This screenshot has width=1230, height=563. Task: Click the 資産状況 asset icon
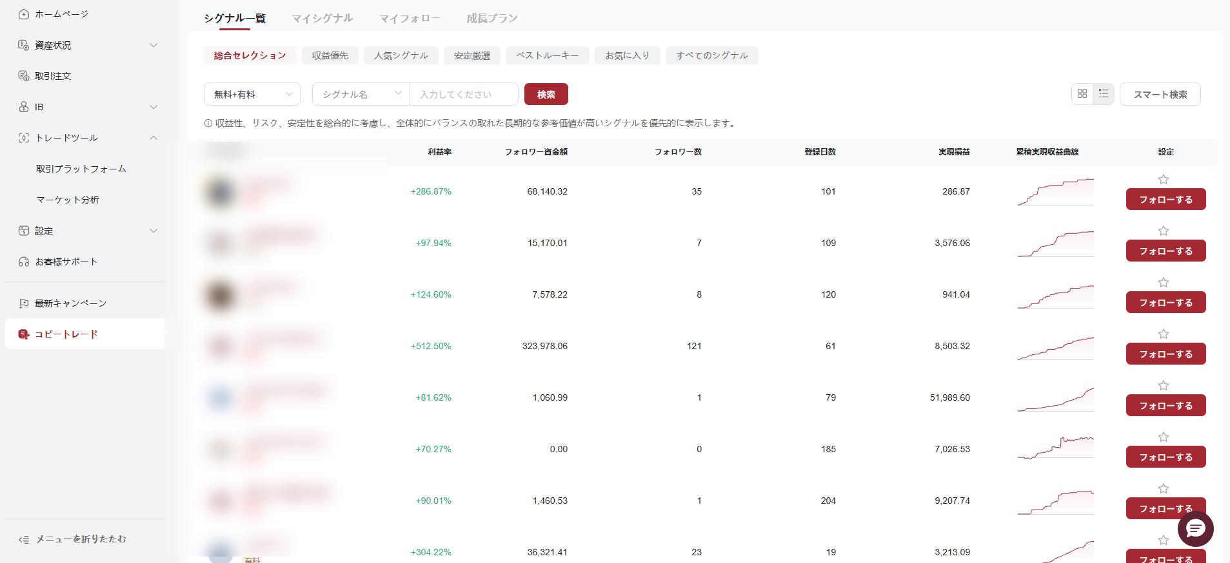(x=24, y=45)
